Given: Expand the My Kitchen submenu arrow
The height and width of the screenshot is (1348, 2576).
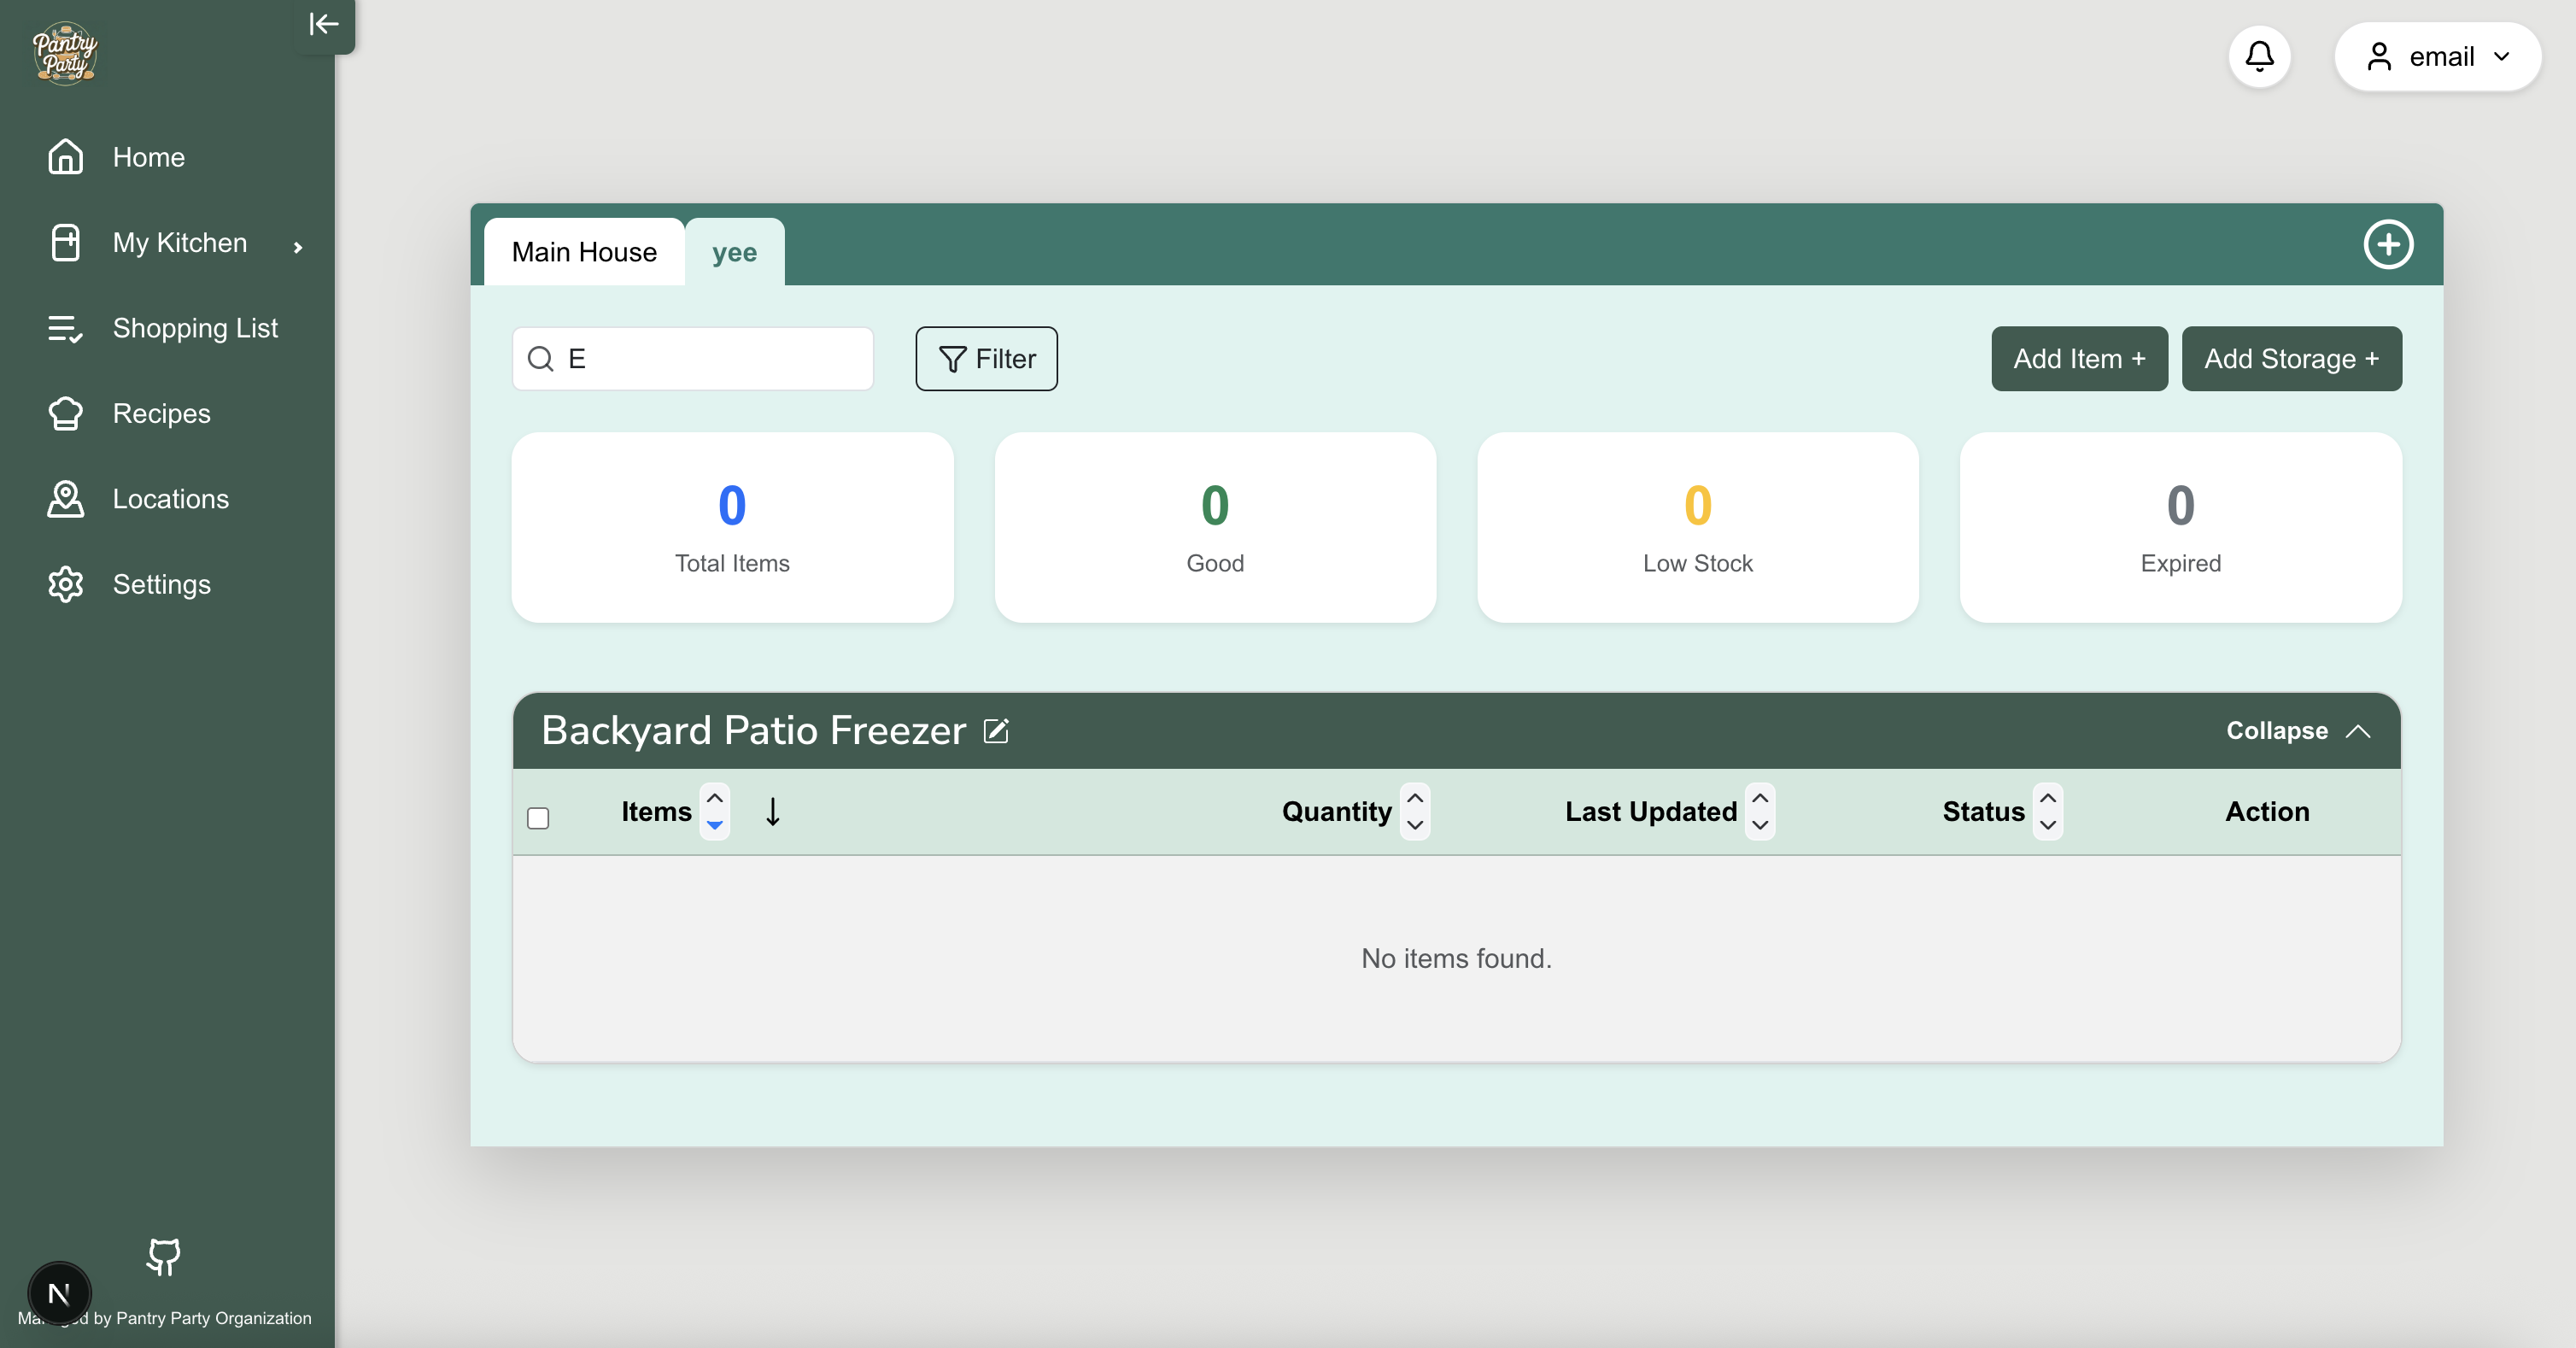Looking at the screenshot, I should point(298,247).
